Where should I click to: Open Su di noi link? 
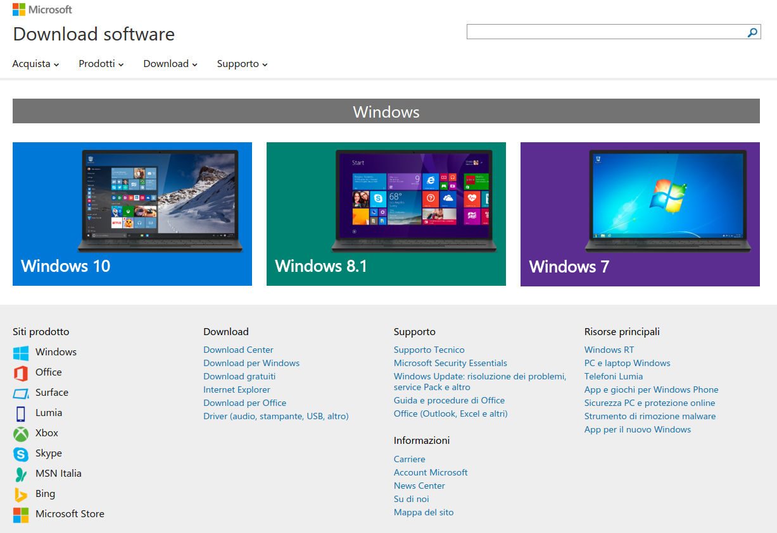411,499
